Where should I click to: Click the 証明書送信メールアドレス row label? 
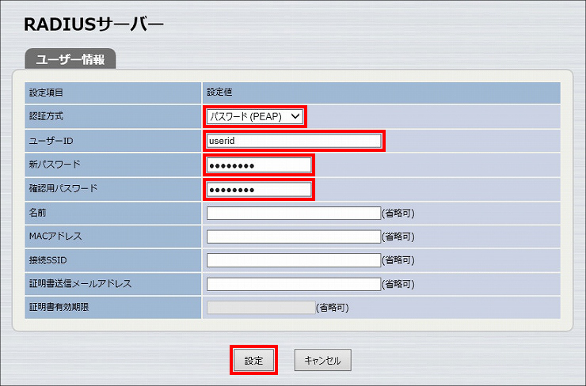tap(80, 284)
